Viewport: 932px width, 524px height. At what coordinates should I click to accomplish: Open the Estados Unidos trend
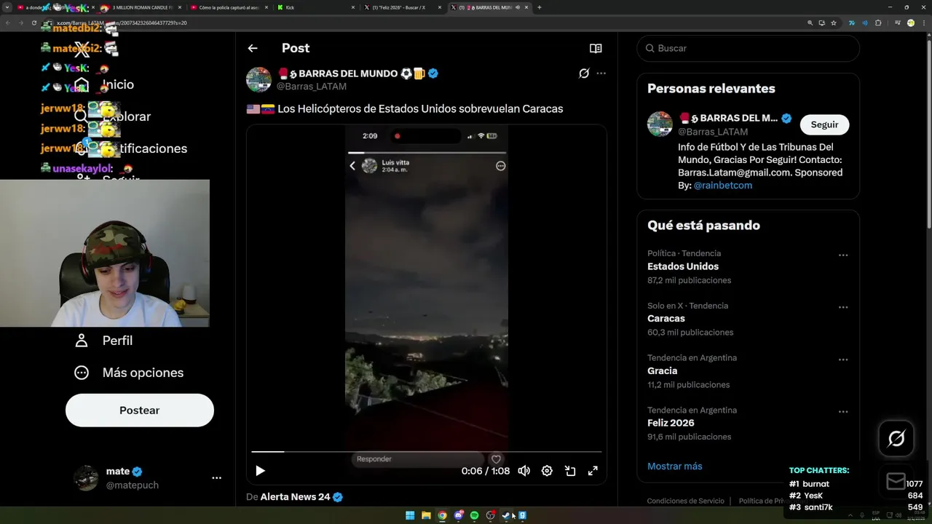pos(683,266)
